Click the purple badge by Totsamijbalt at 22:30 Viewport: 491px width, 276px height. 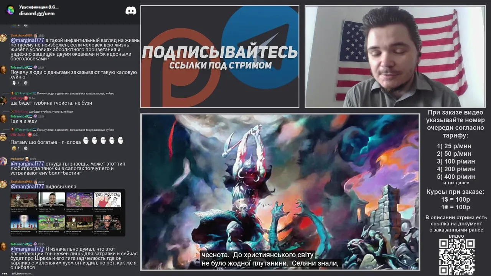(x=35, y=244)
